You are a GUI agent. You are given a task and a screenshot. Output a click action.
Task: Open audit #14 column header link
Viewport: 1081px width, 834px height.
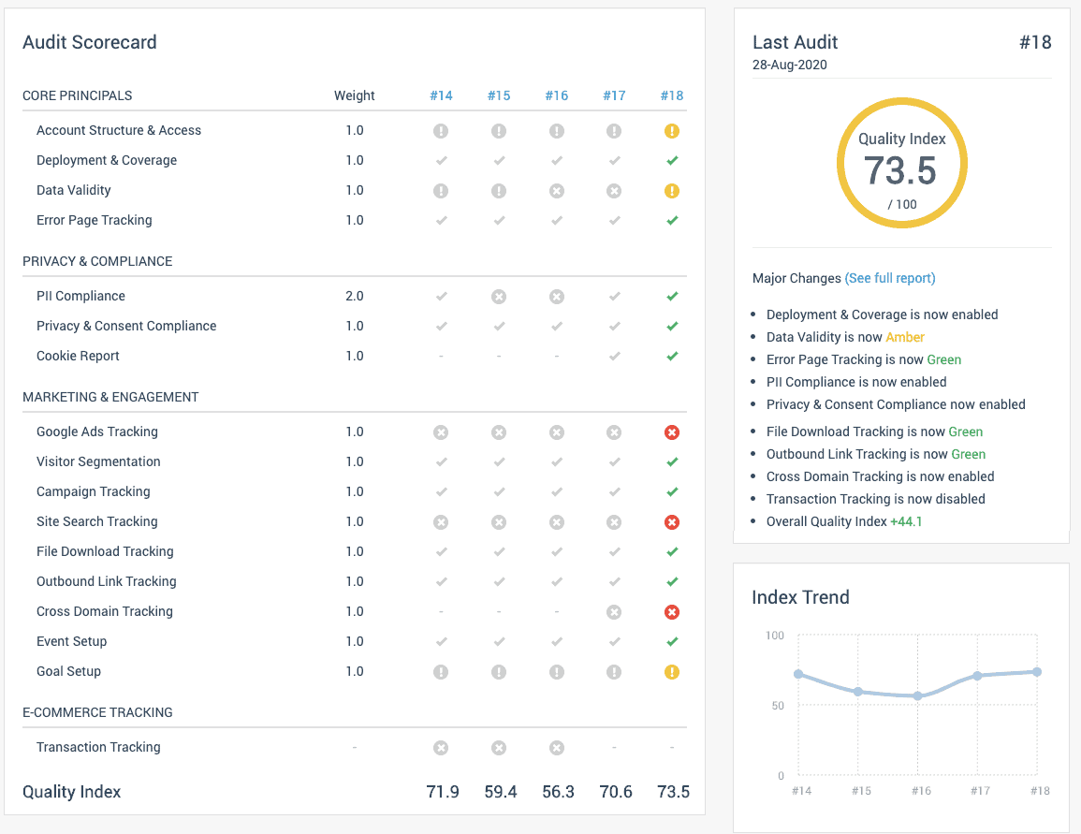tap(441, 95)
